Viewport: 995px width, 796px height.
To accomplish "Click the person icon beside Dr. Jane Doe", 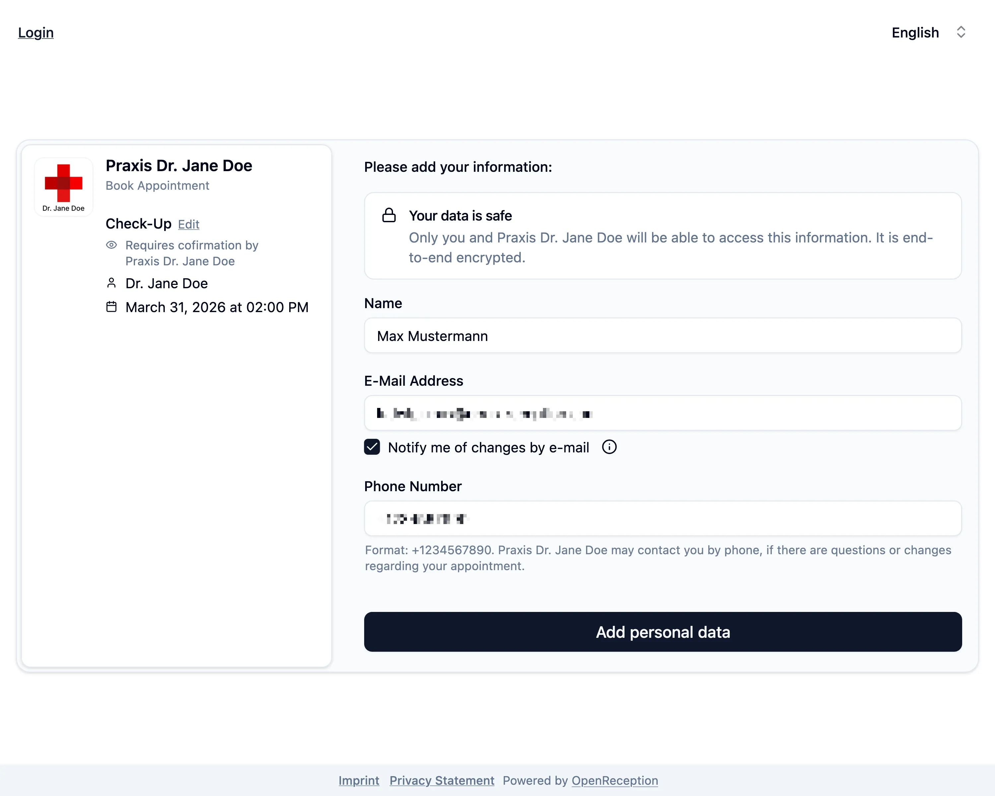I will 111,283.
